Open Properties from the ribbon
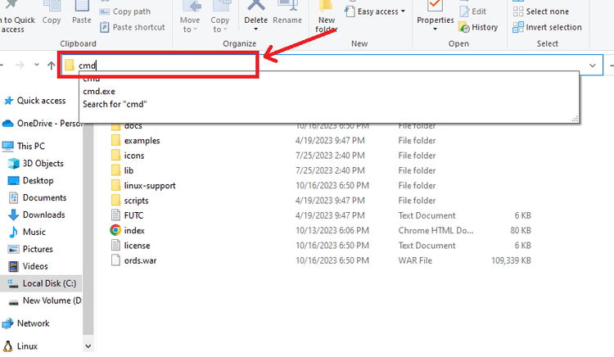The width and height of the screenshot is (614, 357). [x=435, y=15]
